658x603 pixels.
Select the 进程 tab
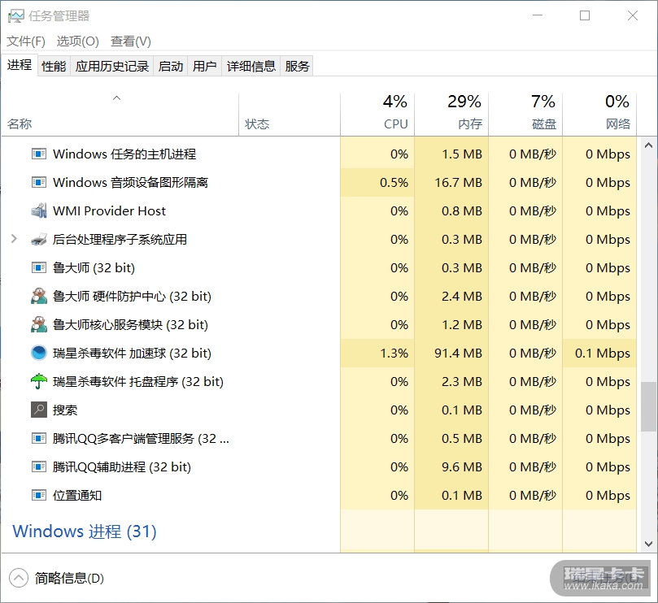[x=20, y=65]
